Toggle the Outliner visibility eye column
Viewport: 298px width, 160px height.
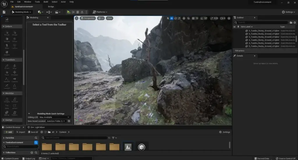tap(235, 27)
